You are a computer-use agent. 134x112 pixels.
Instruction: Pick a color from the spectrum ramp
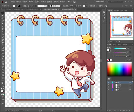119,69
